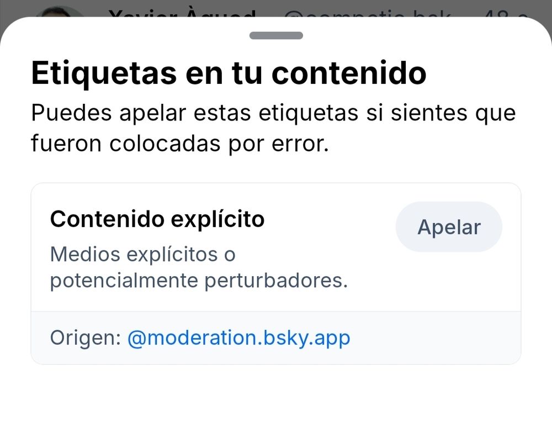Image resolution: width=552 pixels, height=443 pixels.
Task: Tap the 'Puedes apelar estas etiquetas' text line
Action: click(x=274, y=113)
